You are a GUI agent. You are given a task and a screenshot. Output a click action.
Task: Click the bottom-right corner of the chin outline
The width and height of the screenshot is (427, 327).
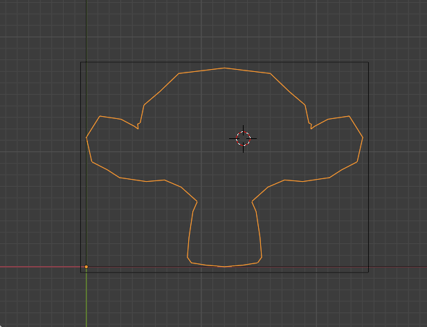pyautogui.click(x=260, y=261)
